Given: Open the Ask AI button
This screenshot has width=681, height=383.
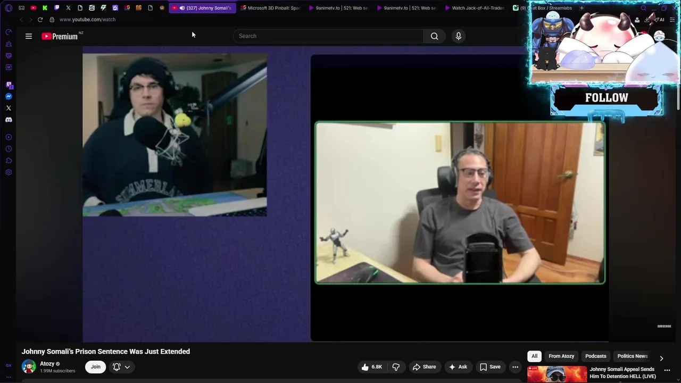Looking at the screenshot, I should tap(458, 367).
